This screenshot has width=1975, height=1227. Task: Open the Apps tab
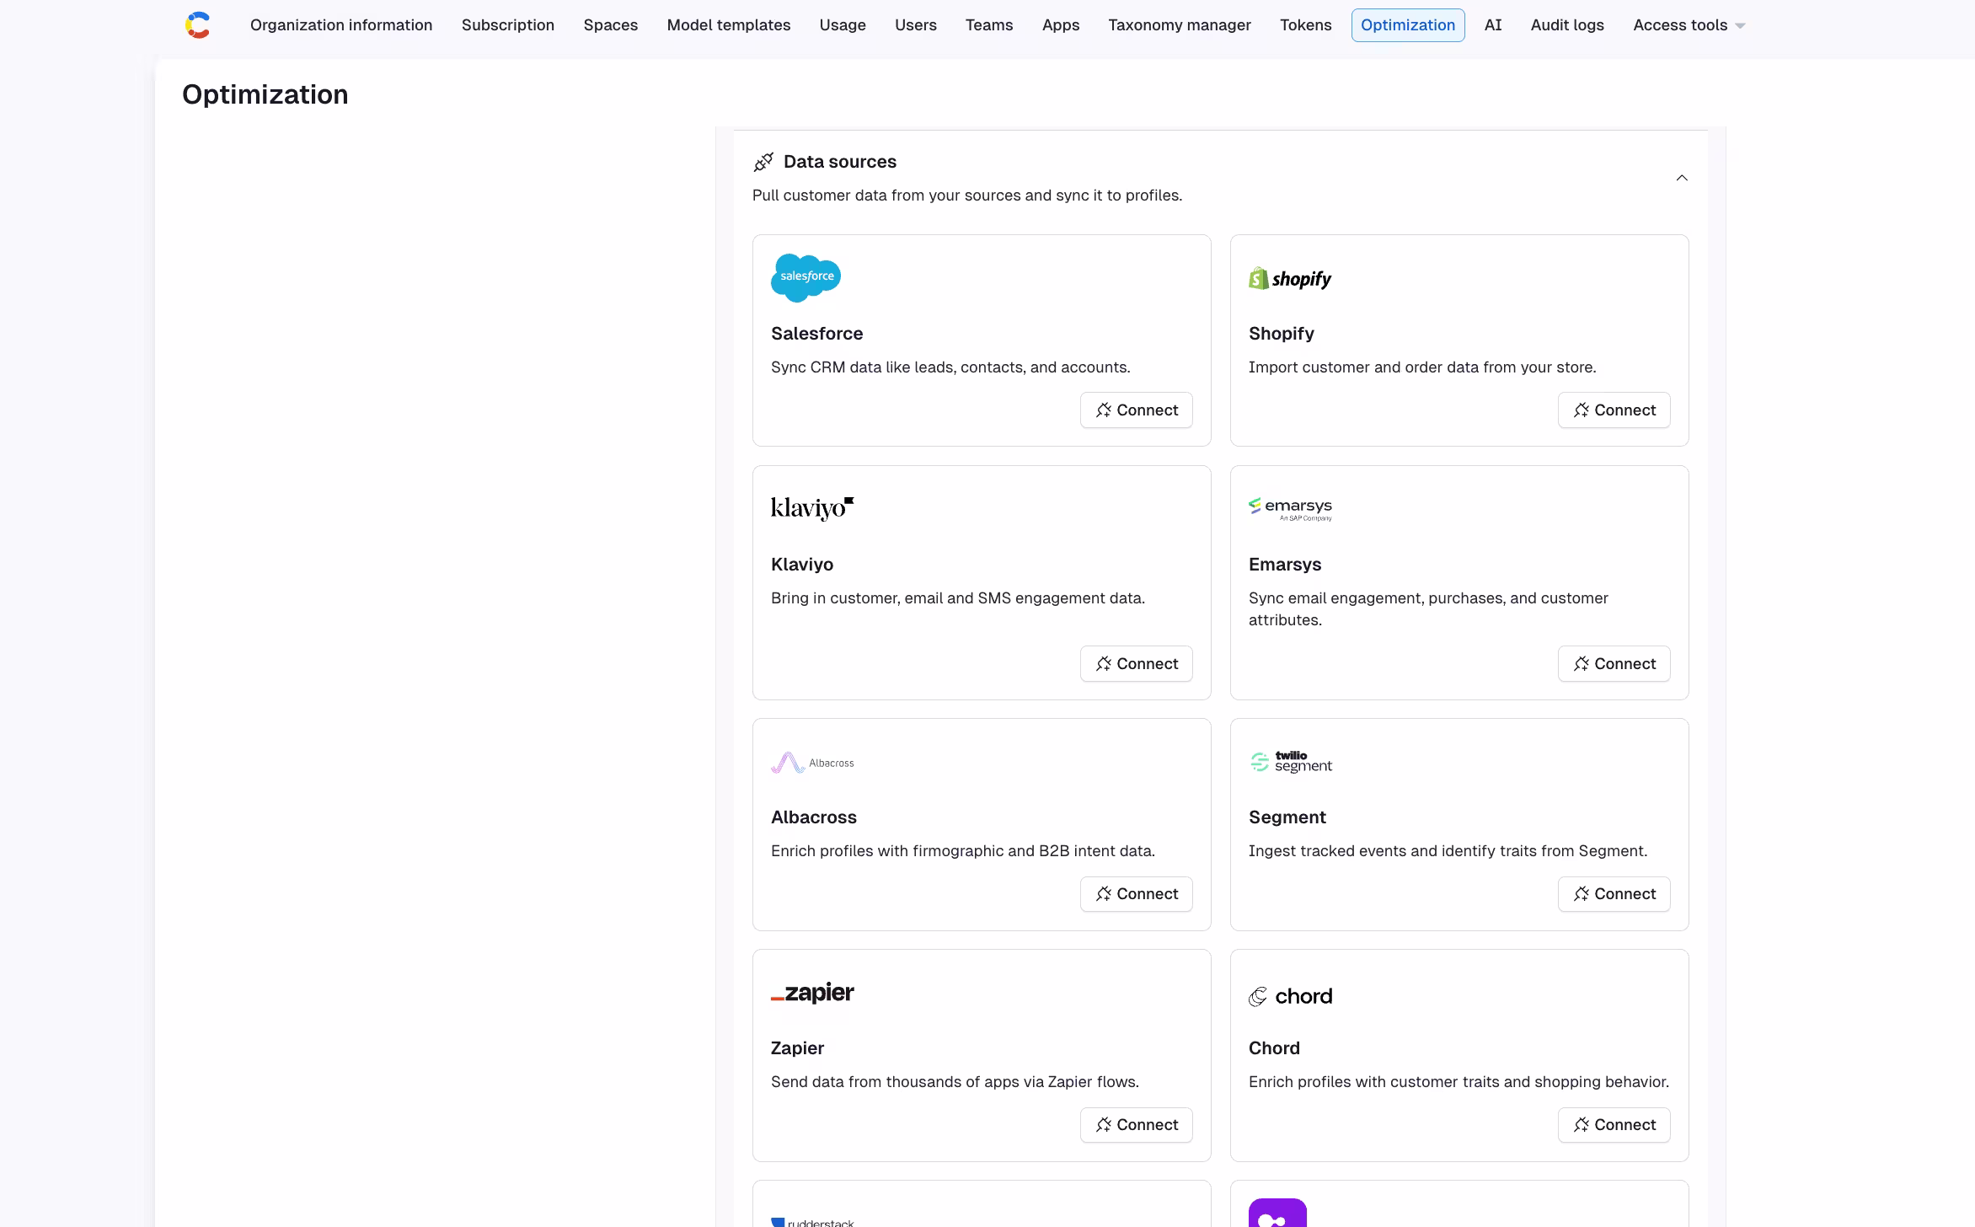(1061, 25)
